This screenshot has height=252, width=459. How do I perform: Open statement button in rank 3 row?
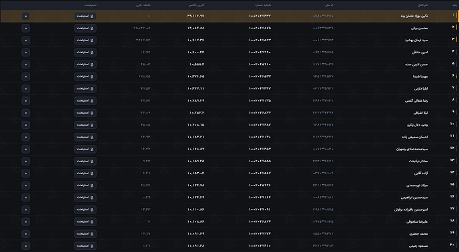click(x=85, y=40)
